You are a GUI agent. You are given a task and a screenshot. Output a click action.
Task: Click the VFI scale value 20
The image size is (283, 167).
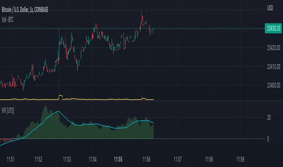(269, 118)
